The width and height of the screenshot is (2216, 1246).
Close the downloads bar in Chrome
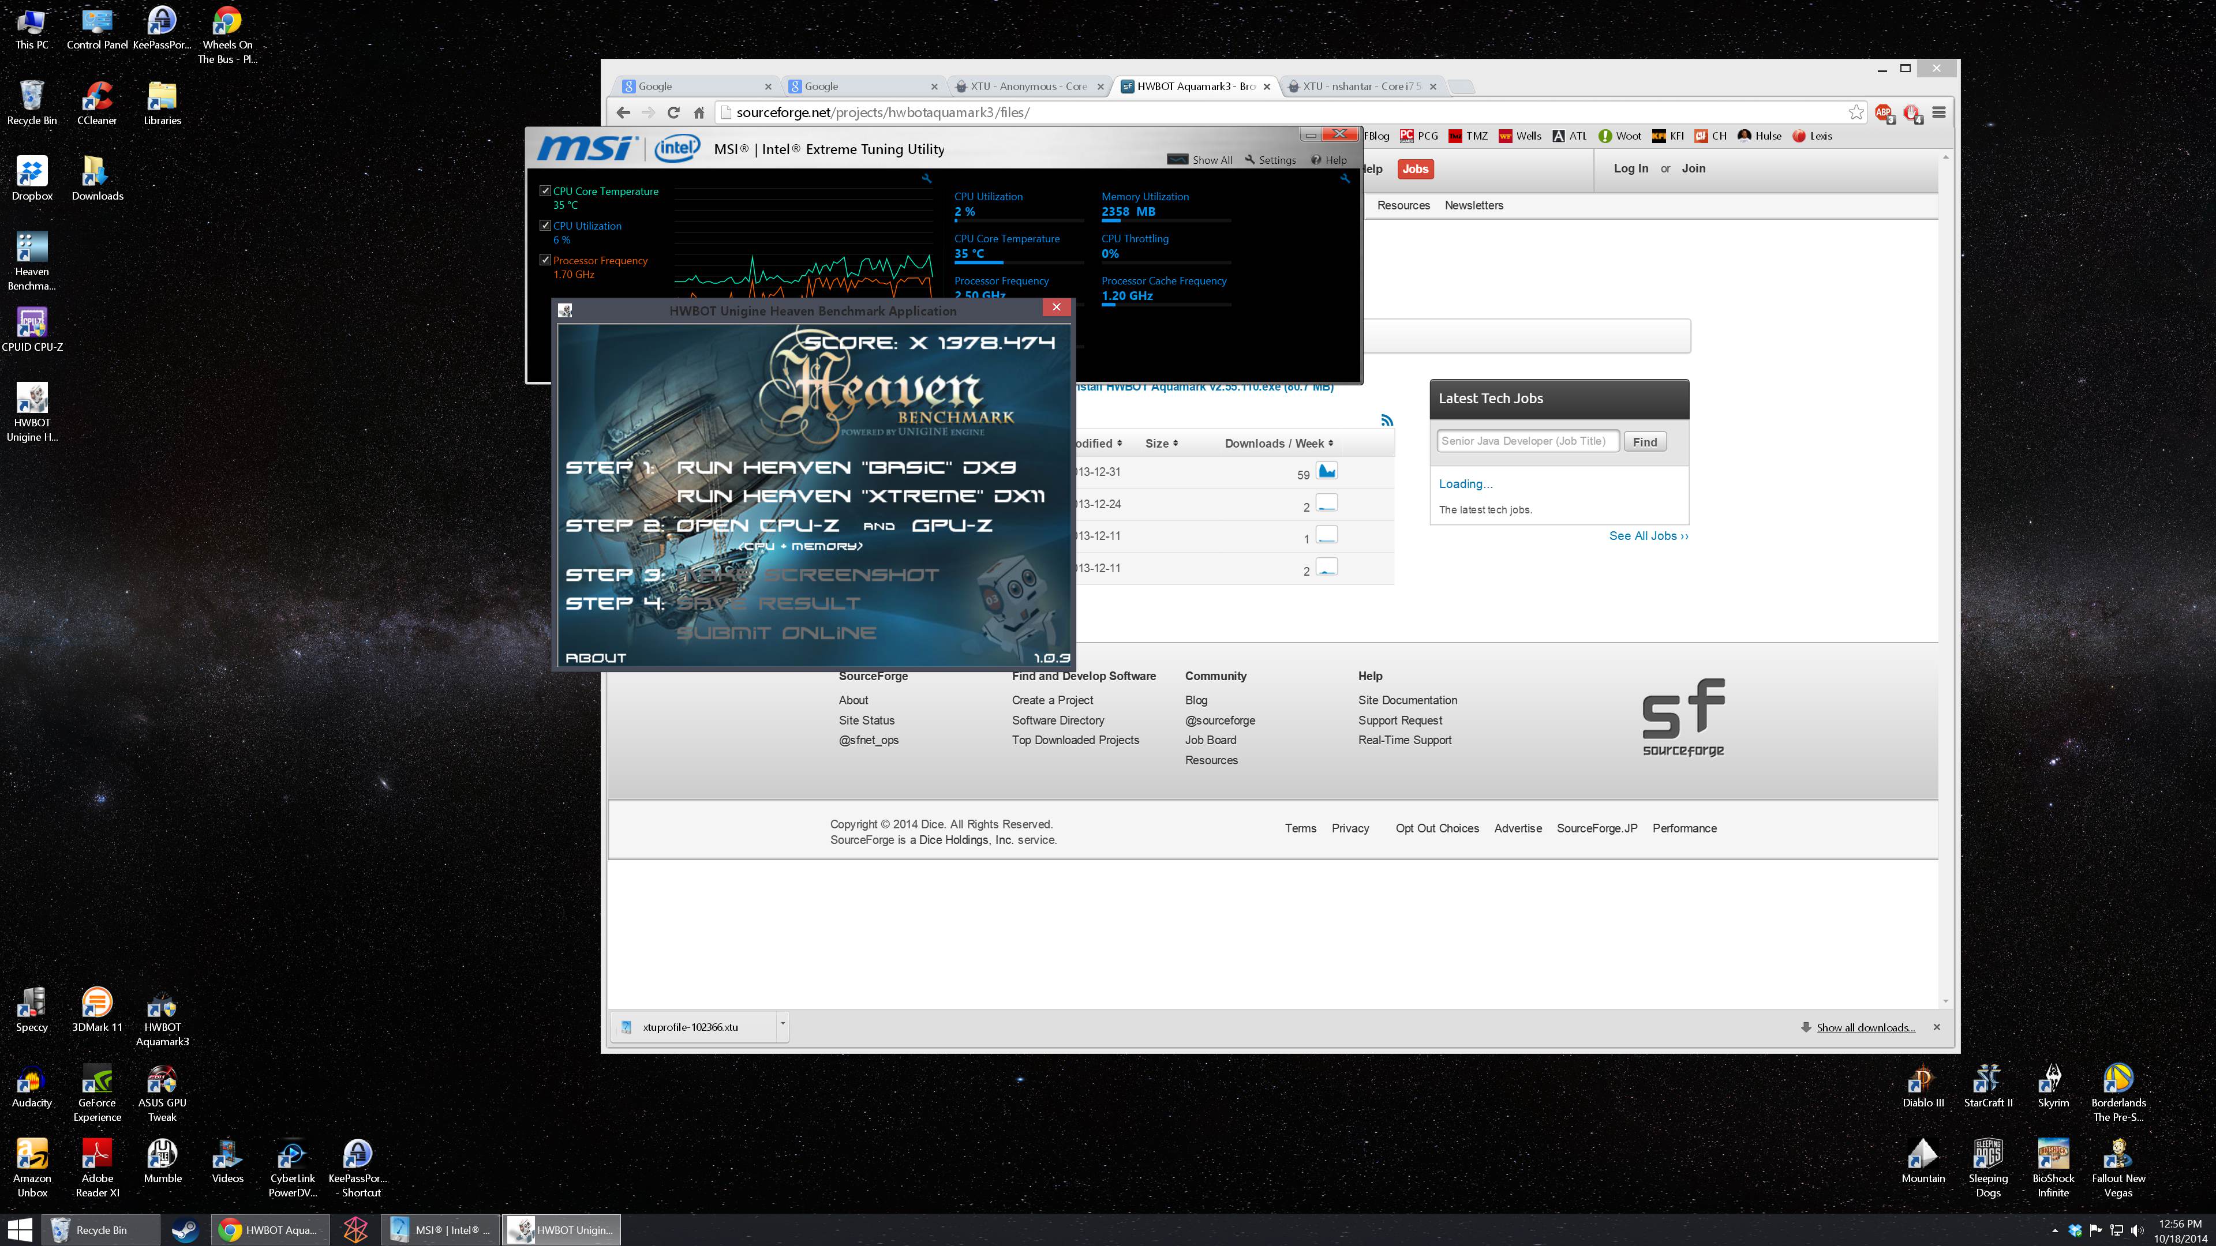click(x=1937, y=1027)
